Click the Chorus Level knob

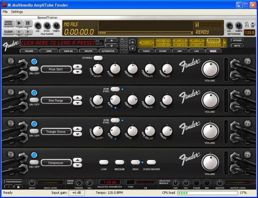tap(98, 131)
